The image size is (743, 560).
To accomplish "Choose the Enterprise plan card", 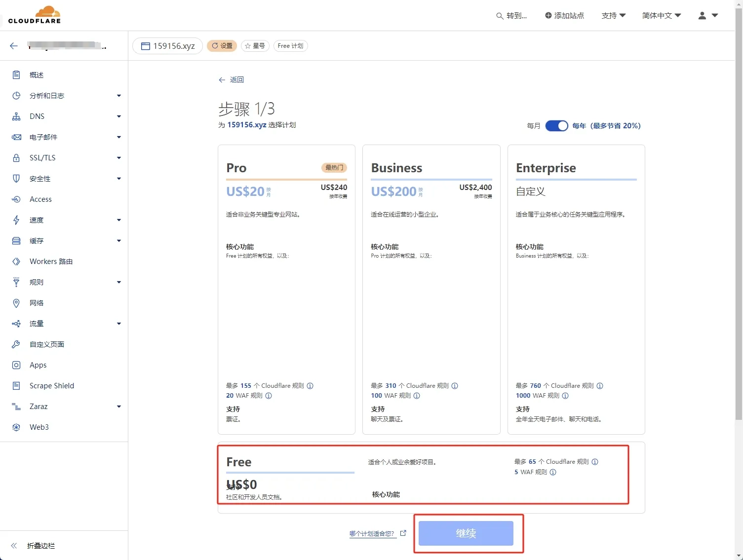I will (x=576, y=290).
